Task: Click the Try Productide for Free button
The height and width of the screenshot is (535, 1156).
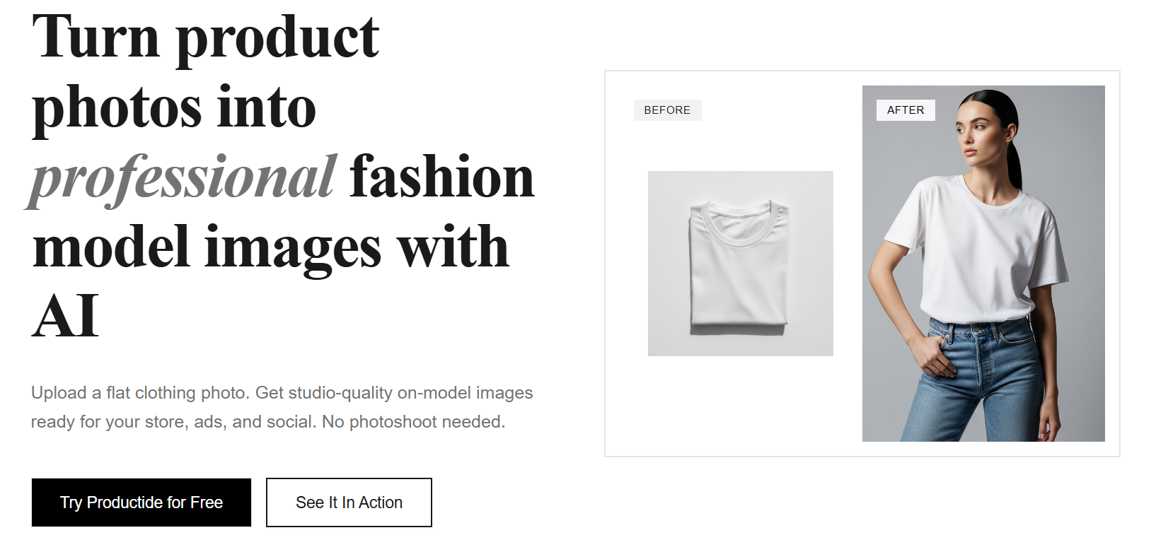Action: [x=141, y=502]
